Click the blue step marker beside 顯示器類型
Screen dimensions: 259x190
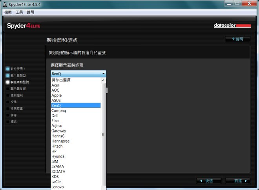[x=7, y=75]
